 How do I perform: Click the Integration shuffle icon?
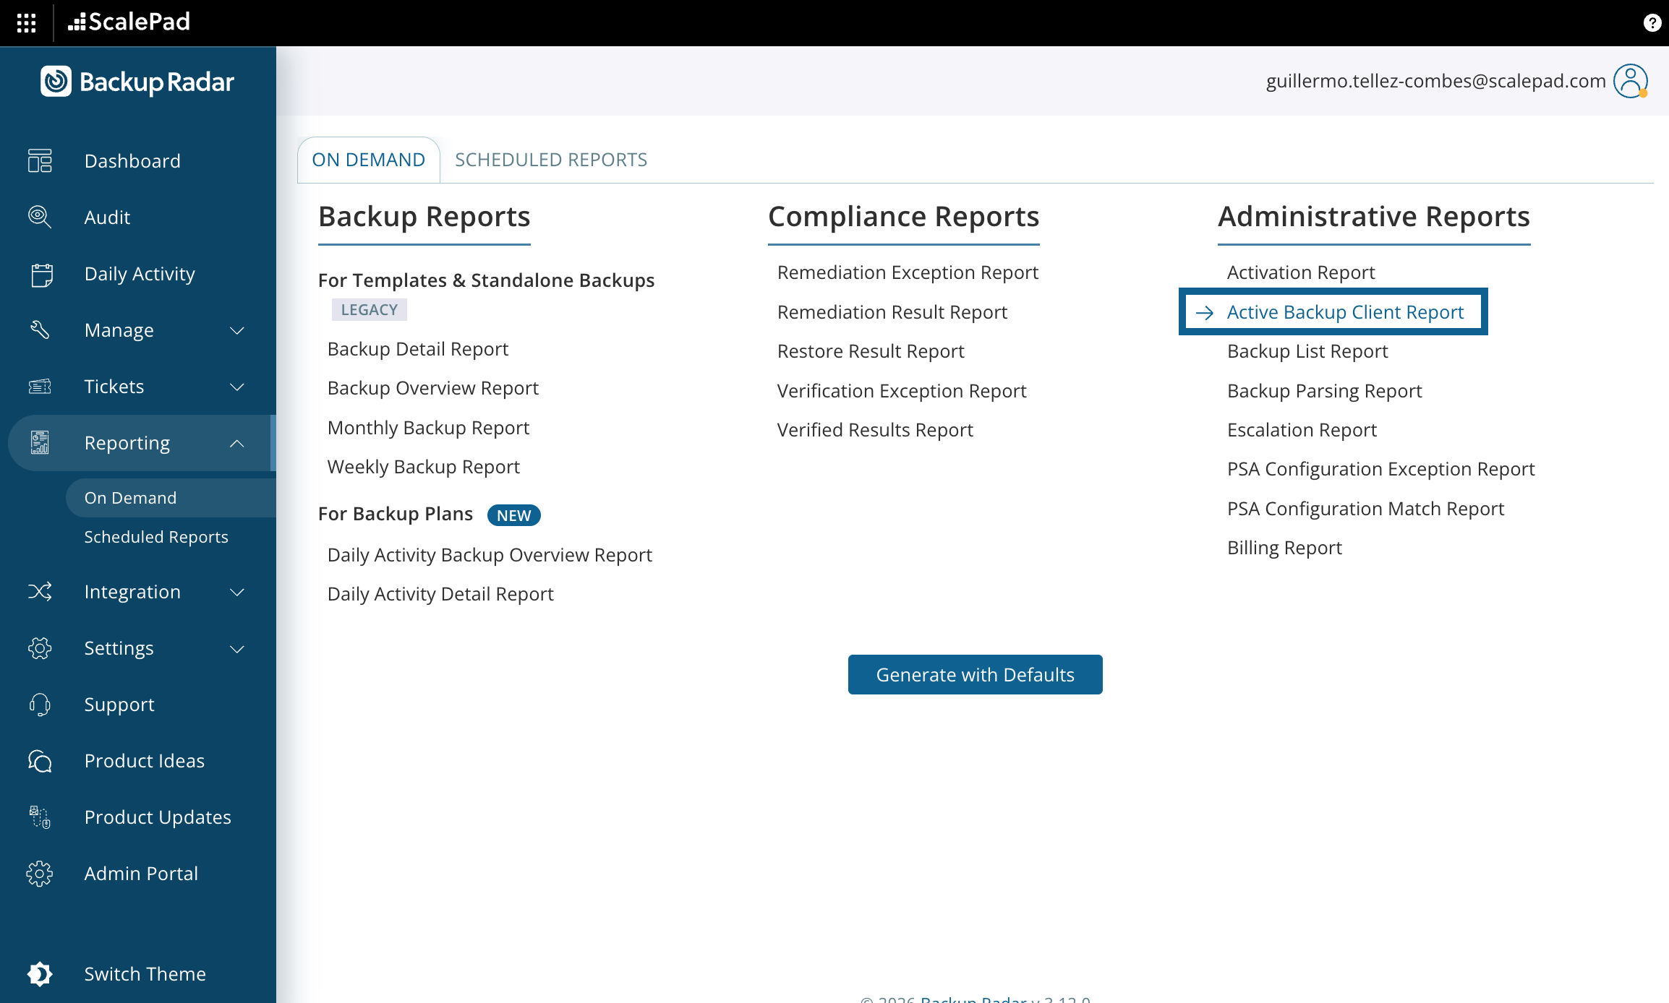tap(40, 592)
